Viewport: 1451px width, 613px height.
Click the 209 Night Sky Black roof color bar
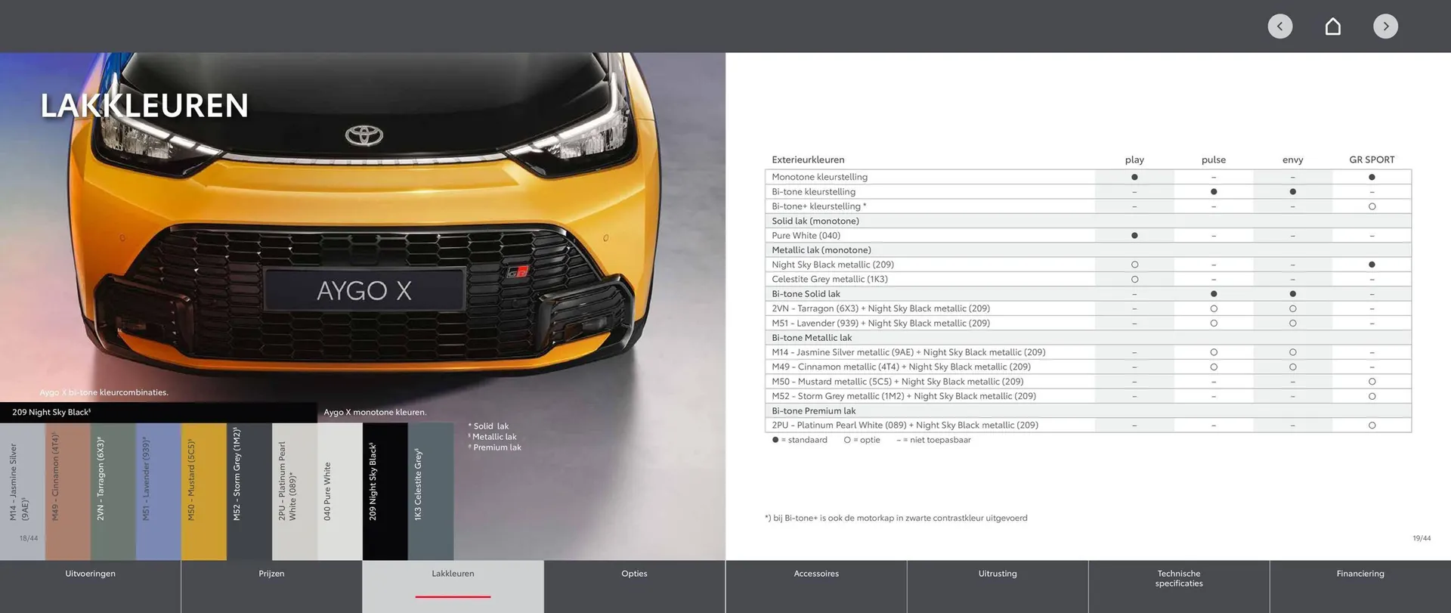coord(159,412)
